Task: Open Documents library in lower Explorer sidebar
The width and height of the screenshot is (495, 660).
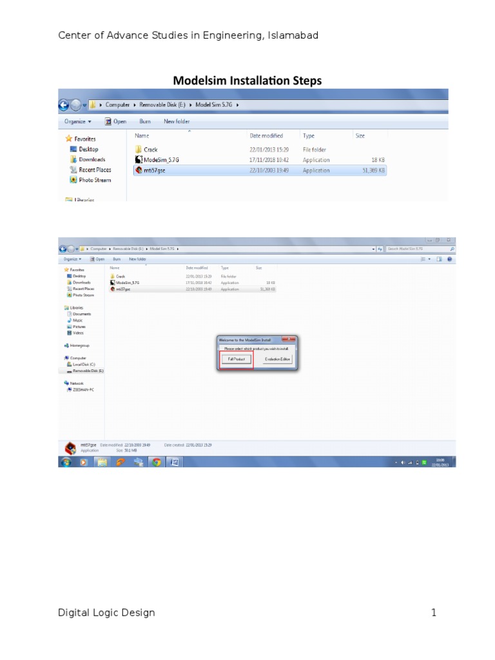Action: (79, 314)
